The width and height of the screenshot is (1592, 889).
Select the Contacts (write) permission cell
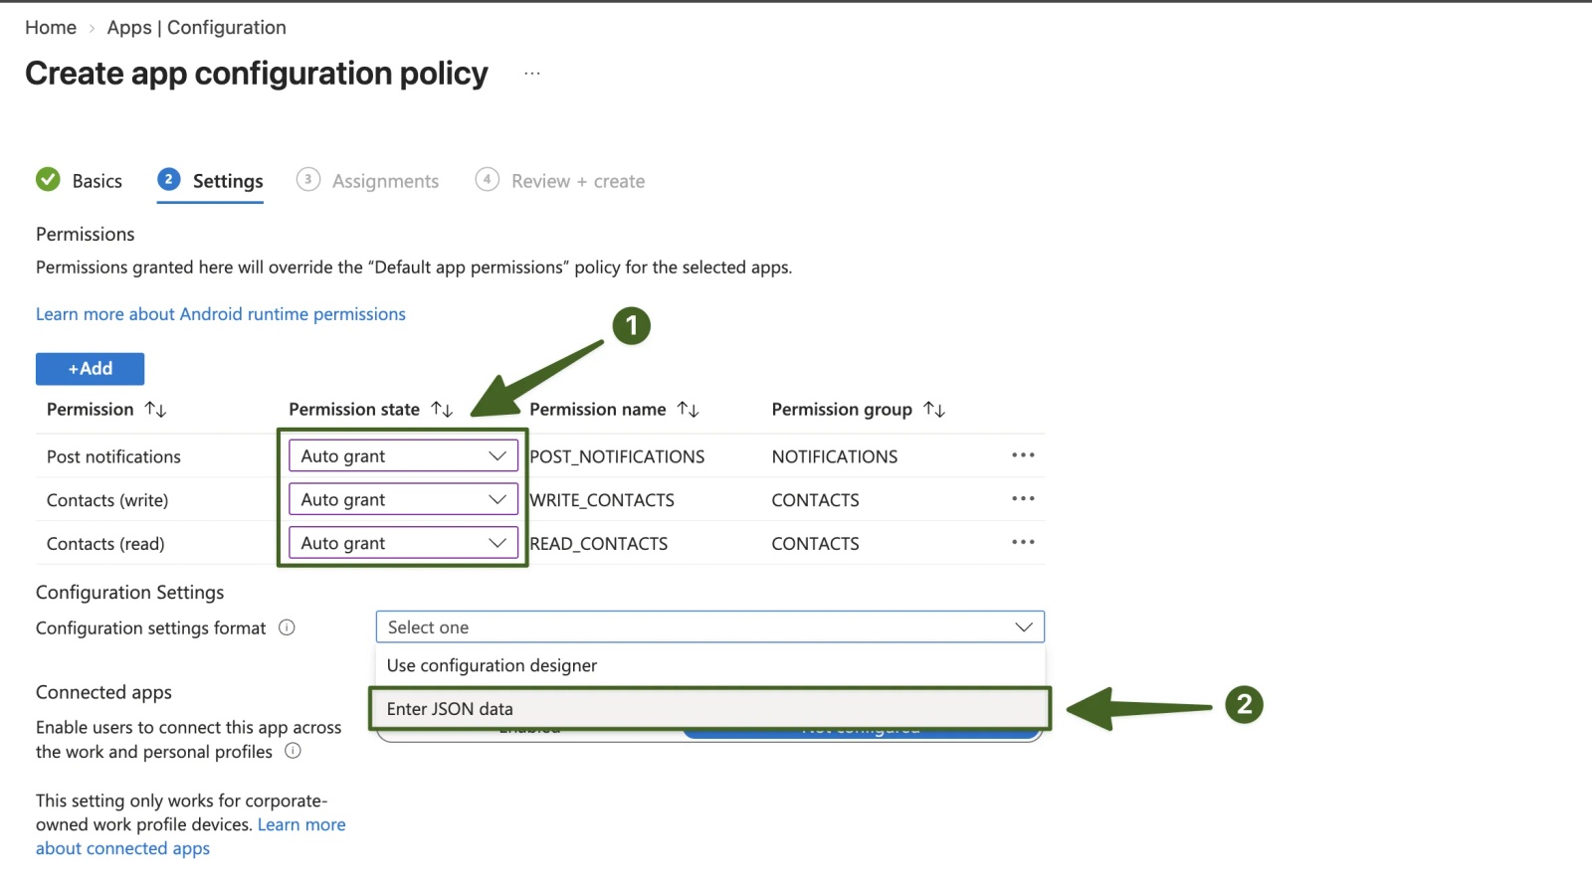tap(107, 500)
